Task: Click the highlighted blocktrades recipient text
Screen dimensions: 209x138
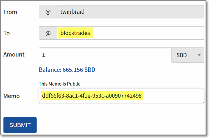Action: 75,33
